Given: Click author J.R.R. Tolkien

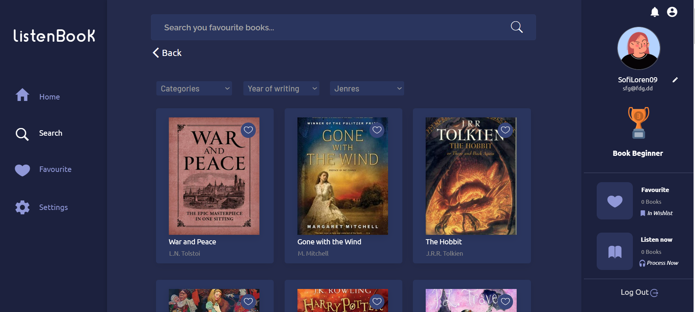Looking at the screenshot, I should tap(444, 253).
